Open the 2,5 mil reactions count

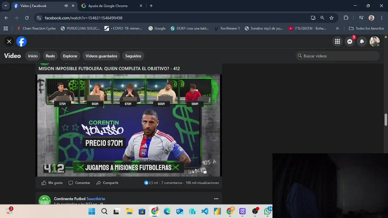pos(151,183)
